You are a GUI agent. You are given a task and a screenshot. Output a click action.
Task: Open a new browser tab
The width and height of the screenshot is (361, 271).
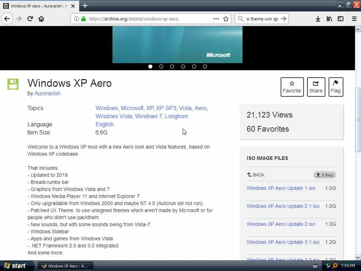[x=85, y=6]
